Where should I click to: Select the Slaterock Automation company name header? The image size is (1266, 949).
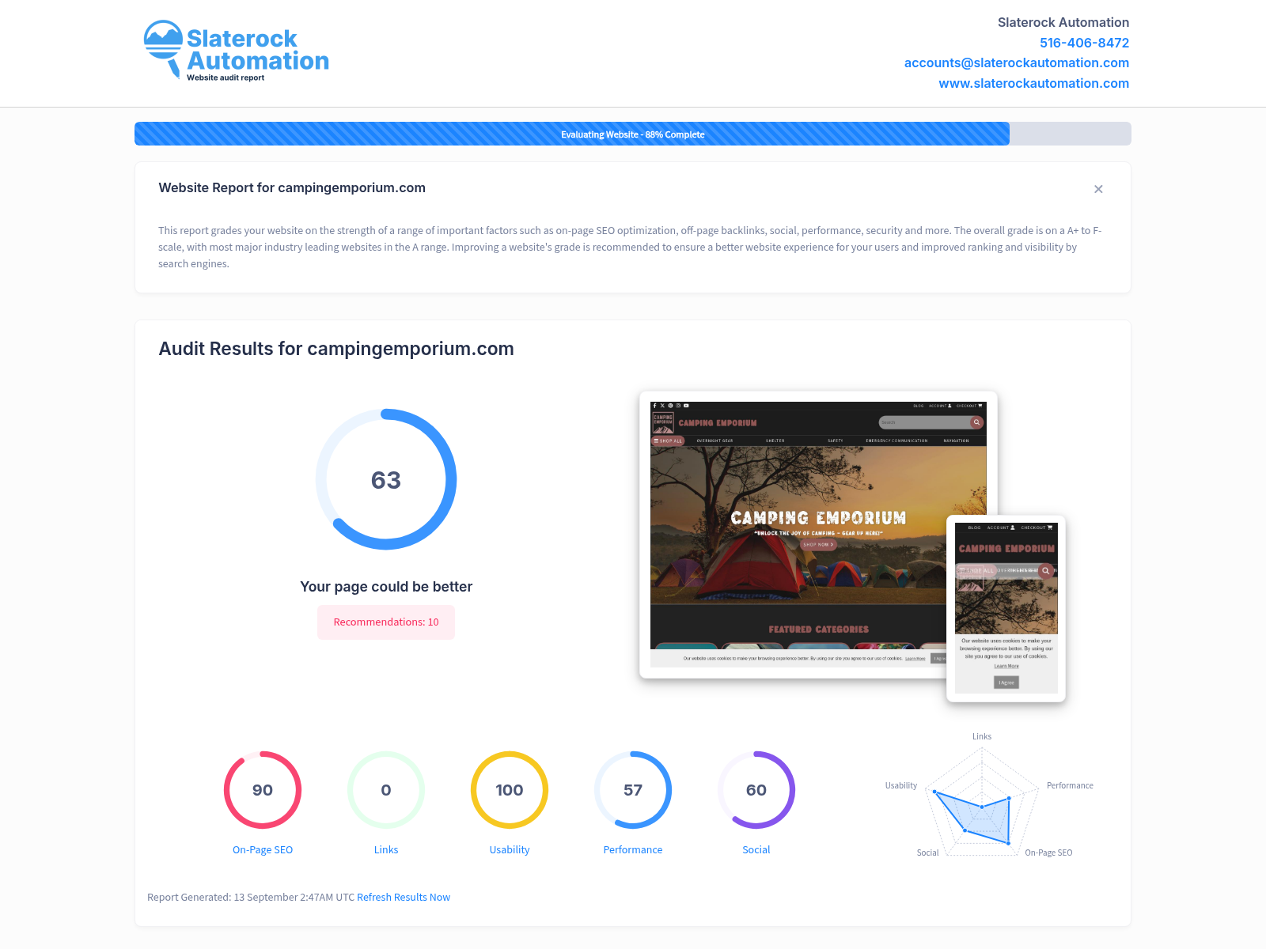(x=1063, y=22)
